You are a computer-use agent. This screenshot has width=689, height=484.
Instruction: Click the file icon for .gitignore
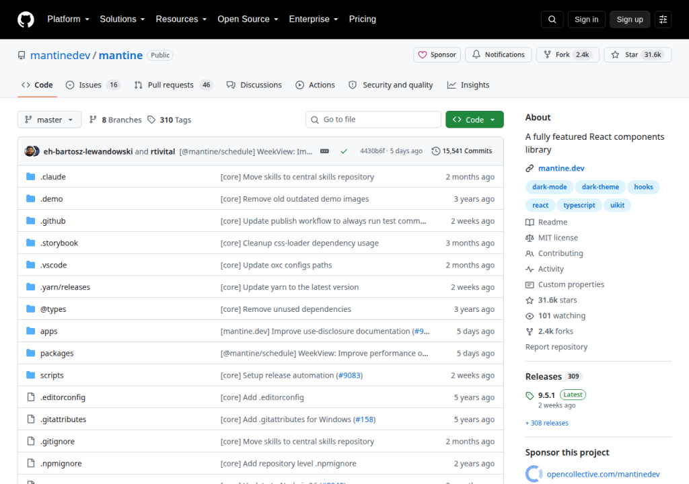point(31,441)
